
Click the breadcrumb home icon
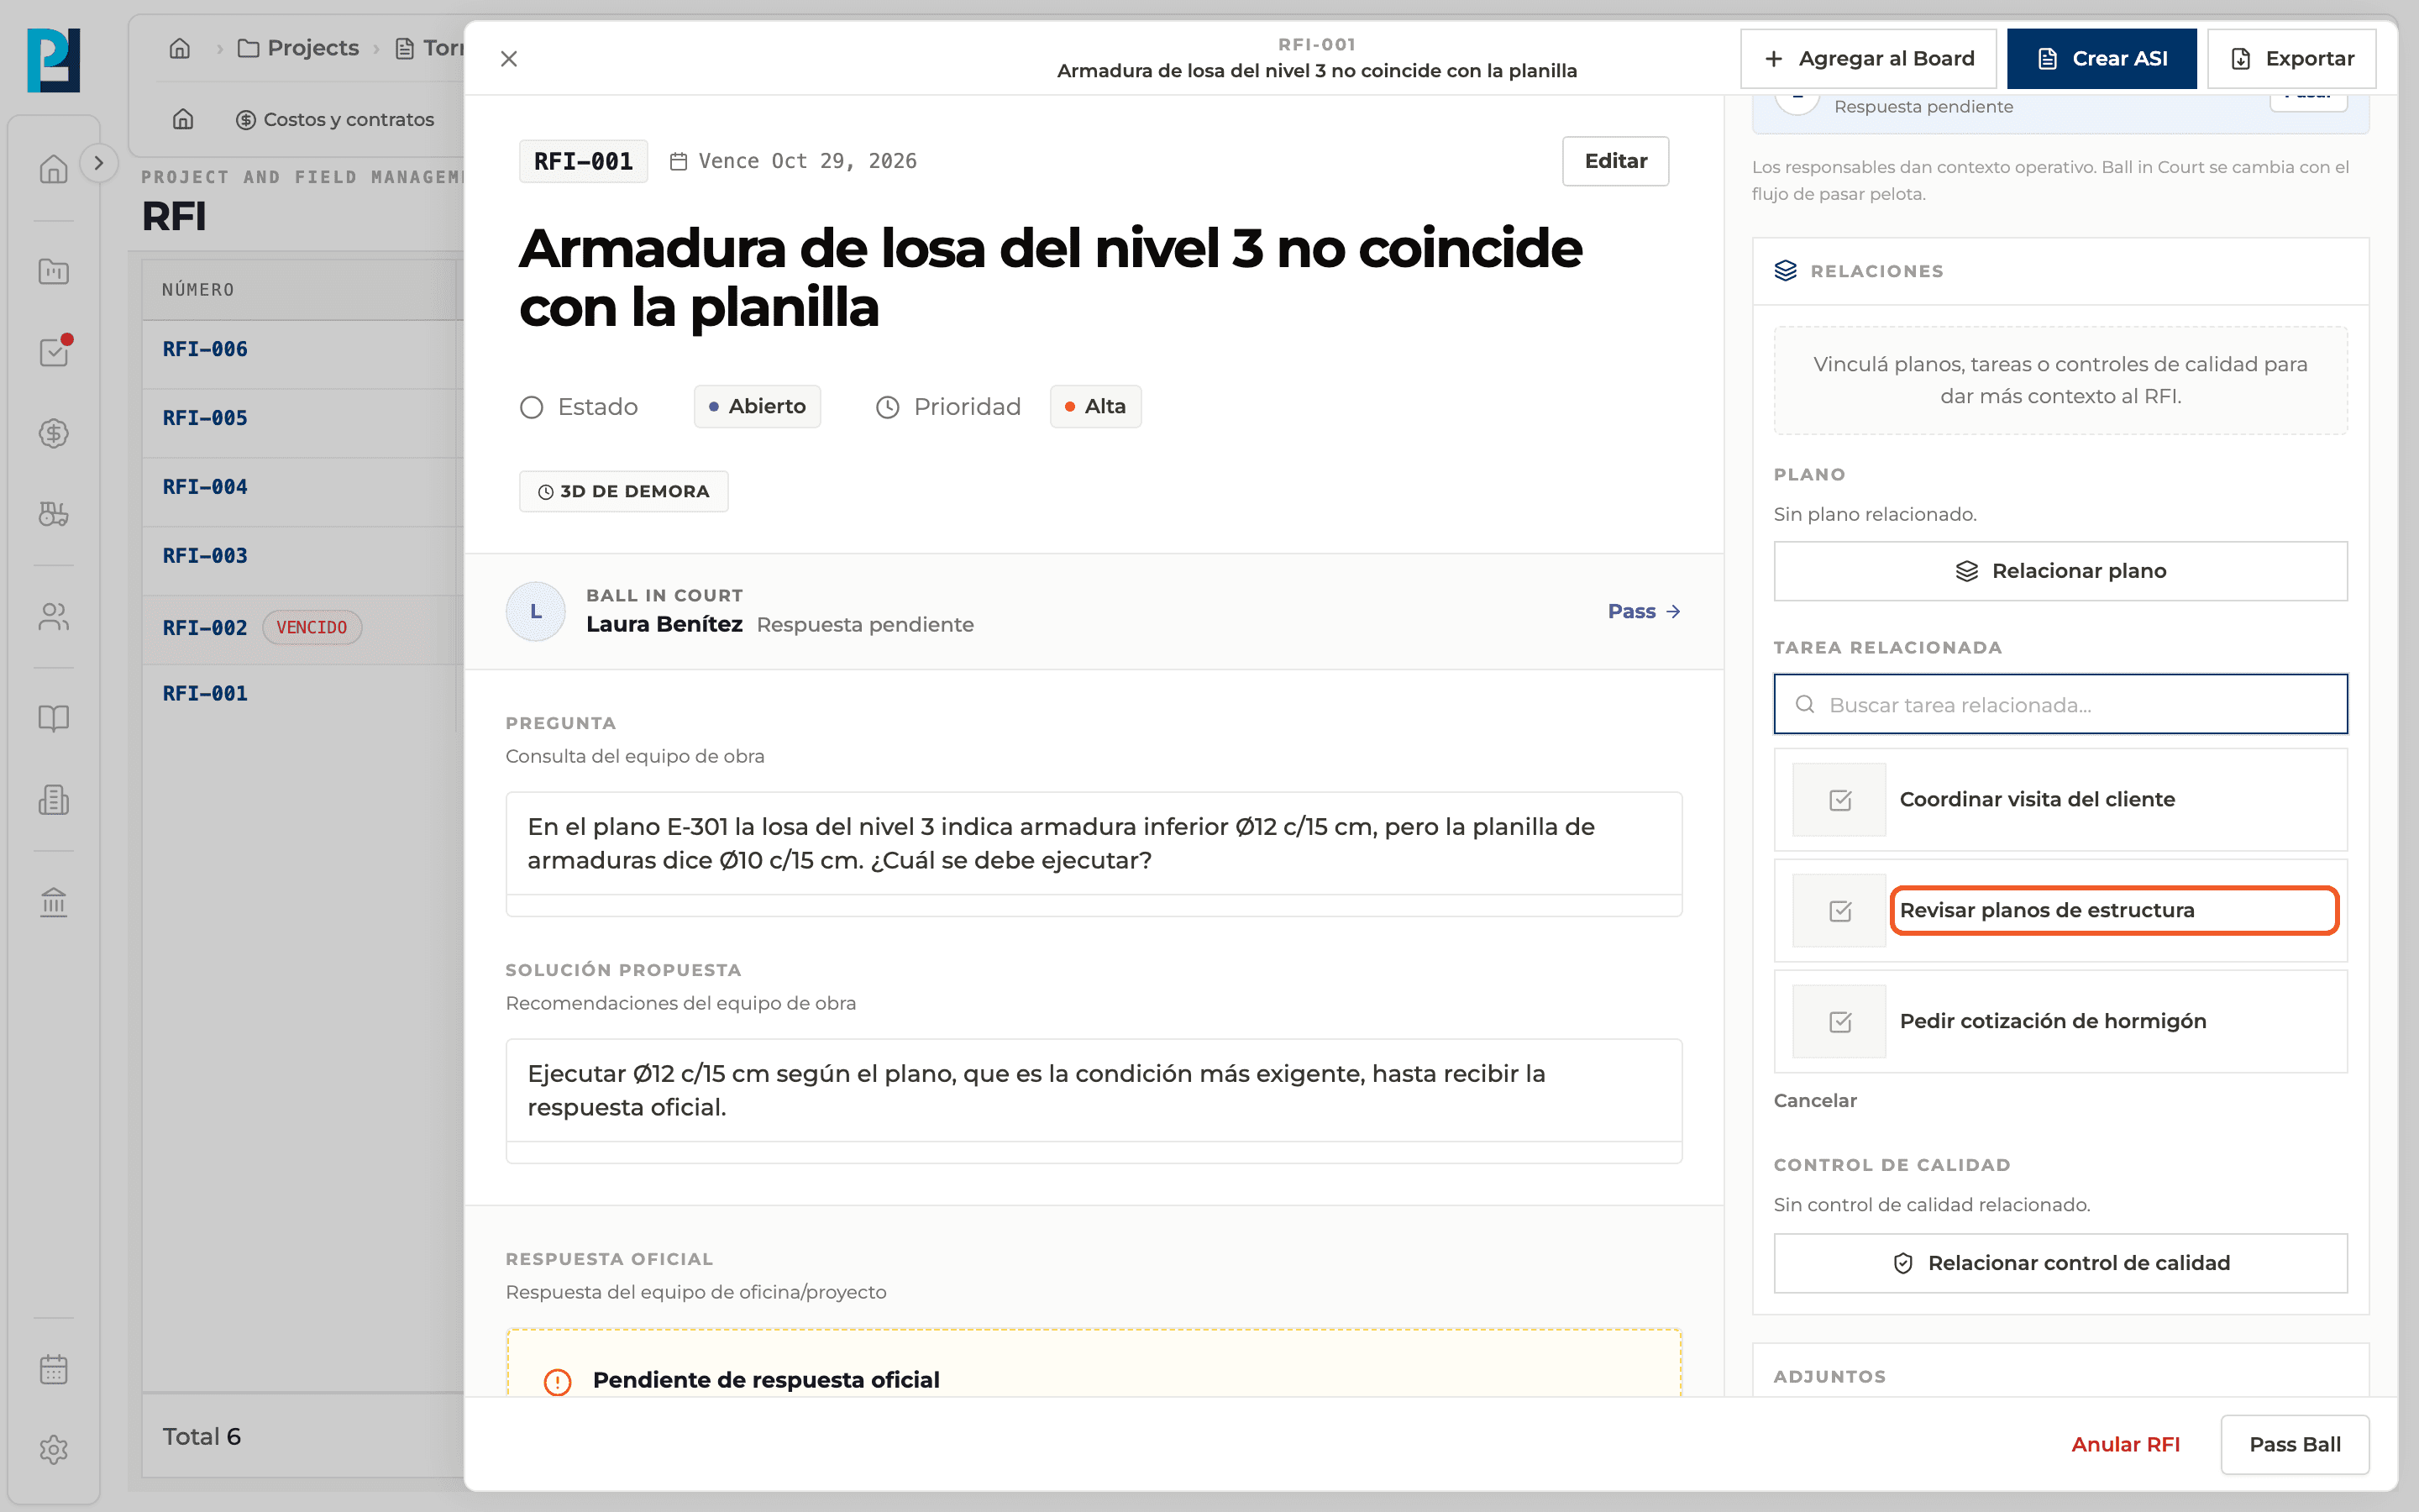180,48
